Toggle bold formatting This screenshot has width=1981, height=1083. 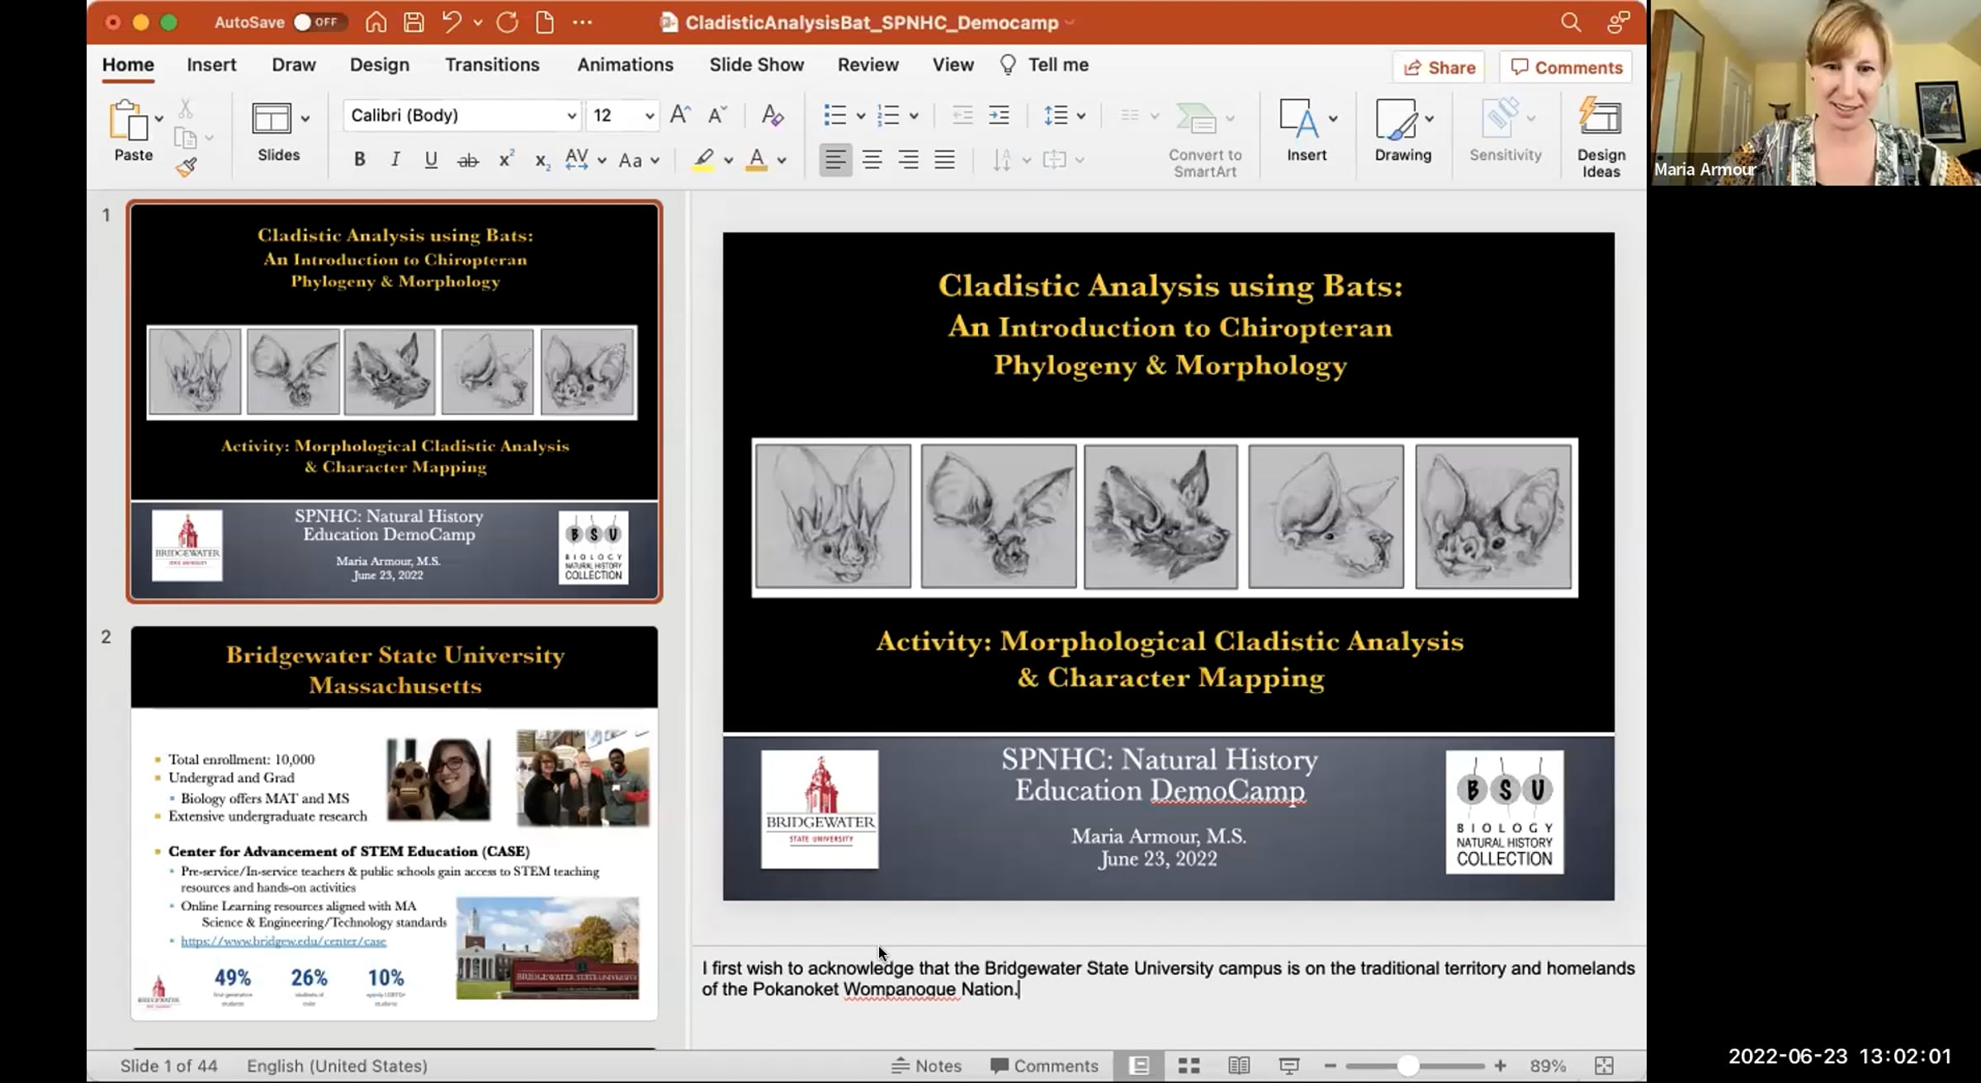click(359, 160)
